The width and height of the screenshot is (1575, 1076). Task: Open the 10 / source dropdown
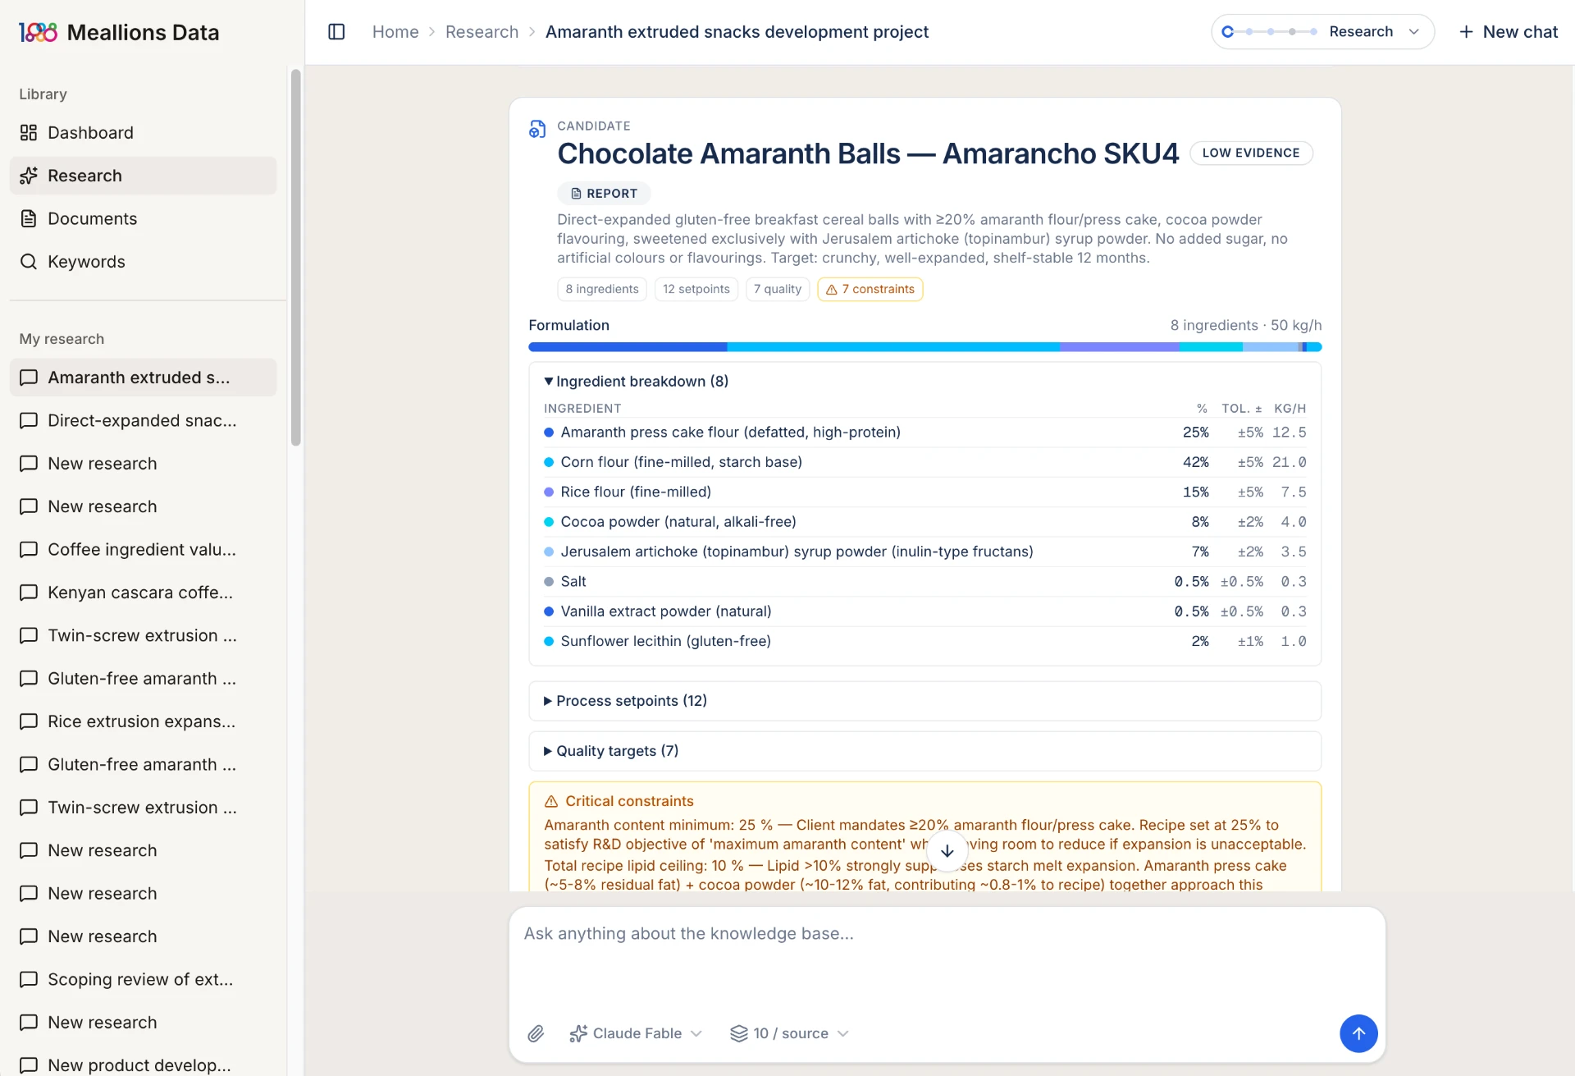789,1033
